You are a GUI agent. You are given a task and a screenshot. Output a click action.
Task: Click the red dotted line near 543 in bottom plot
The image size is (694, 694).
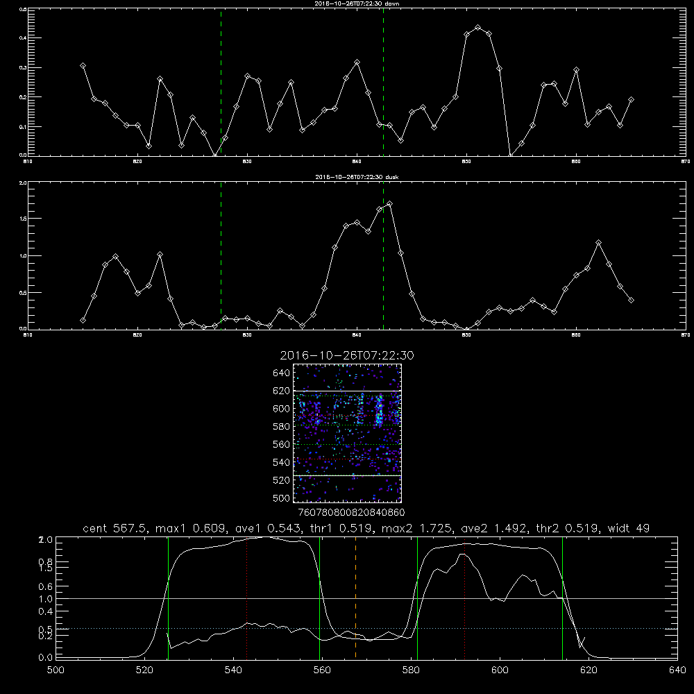coord(246,598)
